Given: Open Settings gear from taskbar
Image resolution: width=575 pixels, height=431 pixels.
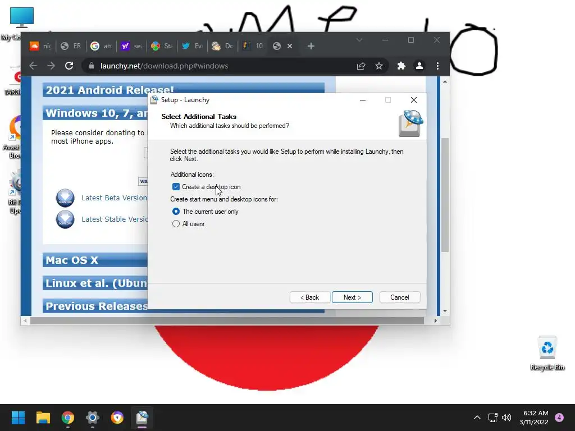Looking at the screenshot, I should (x=93, y=418).
